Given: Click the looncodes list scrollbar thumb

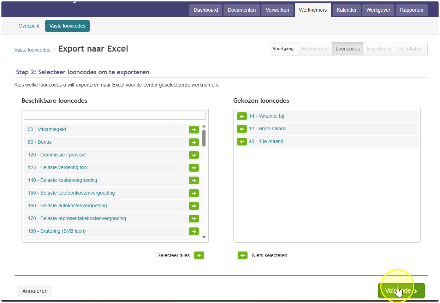Looking at the screenshot, I should pyautogui.click(x=204, y=138).
